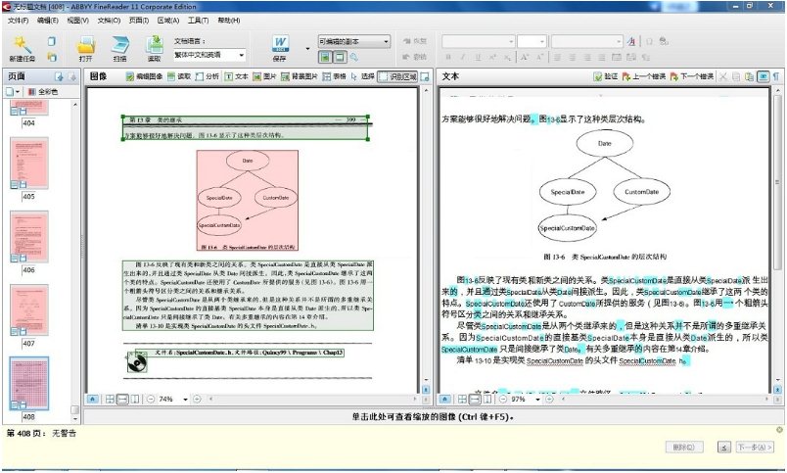Toggle the 全彩色 (Full Color) mode button
Screen dimensions: 787x473
(43, 91)
